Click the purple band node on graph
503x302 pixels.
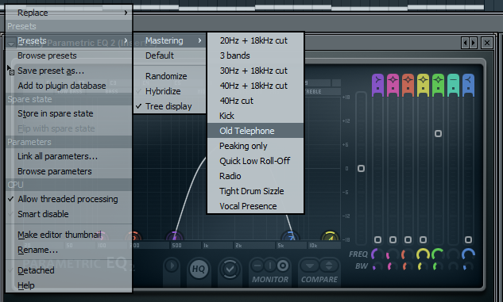point(175,237)
